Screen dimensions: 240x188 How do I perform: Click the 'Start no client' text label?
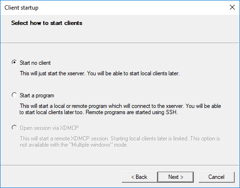click(35, 63)
